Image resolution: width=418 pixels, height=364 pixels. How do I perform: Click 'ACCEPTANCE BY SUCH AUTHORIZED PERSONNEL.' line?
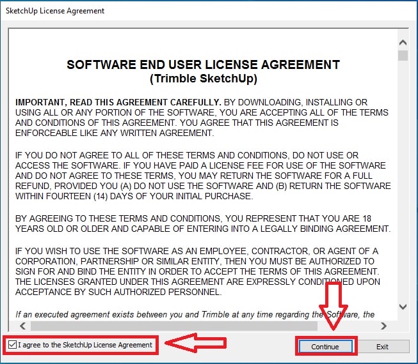point(118,292)
